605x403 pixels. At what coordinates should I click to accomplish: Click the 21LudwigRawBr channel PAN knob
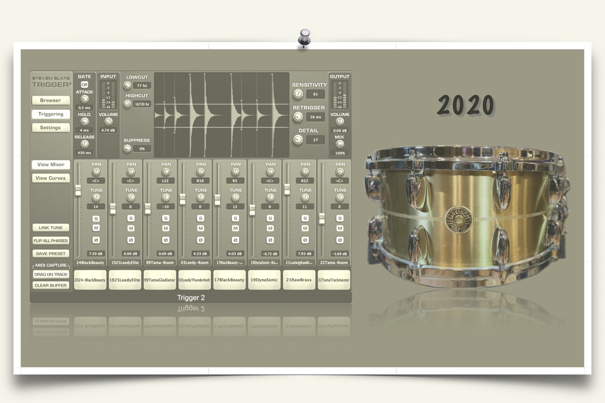[305, 172]
